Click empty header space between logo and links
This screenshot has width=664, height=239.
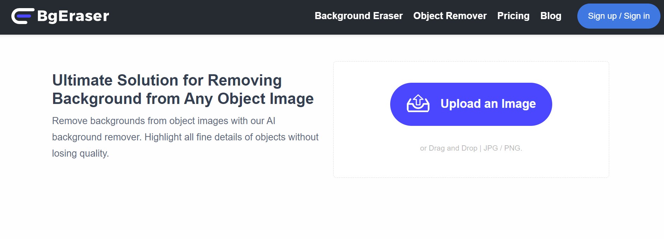212,17
